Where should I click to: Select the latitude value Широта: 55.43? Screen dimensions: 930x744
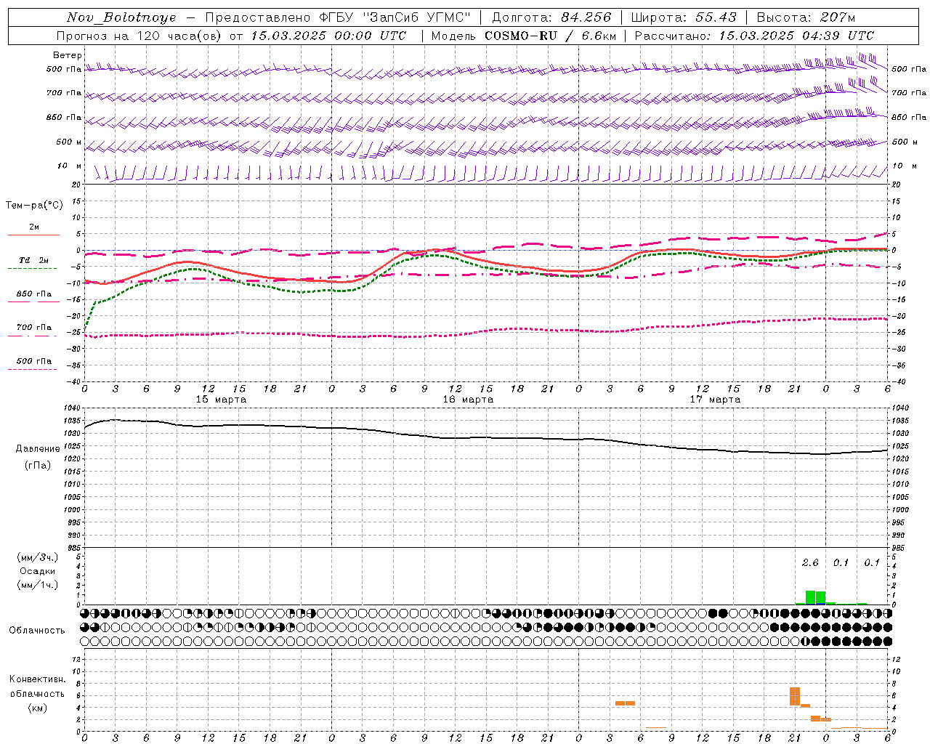(x=684, y=17)
